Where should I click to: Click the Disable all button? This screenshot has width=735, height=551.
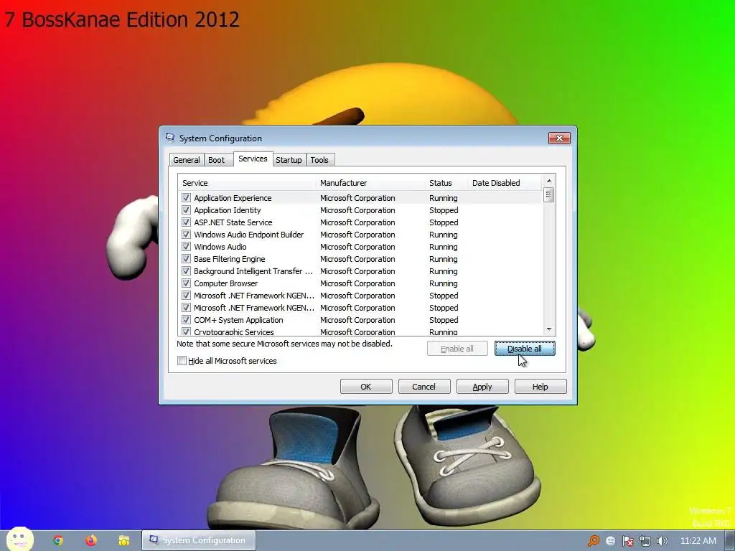pos(525,349)
